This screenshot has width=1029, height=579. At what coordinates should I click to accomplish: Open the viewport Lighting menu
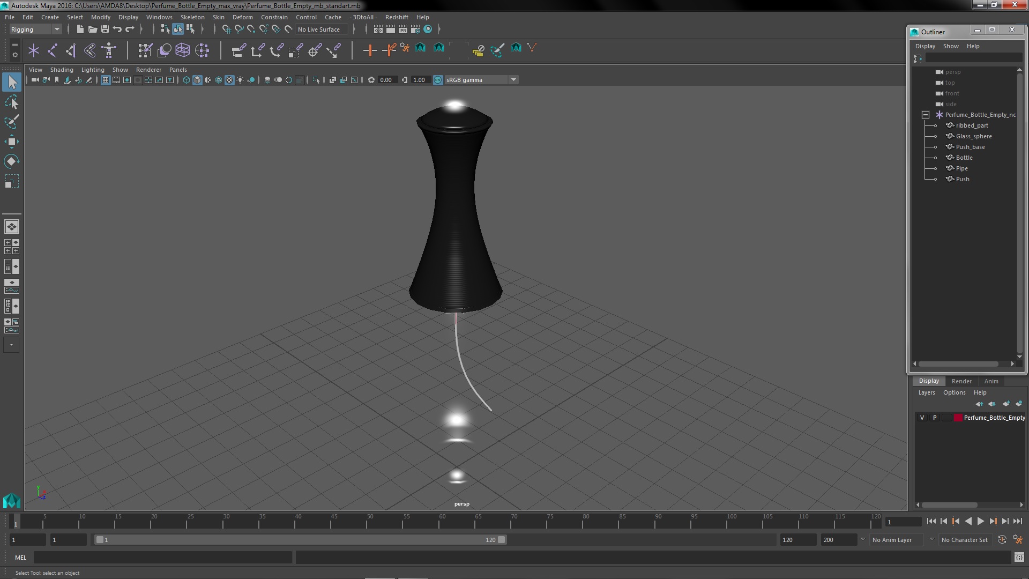point(93,70)
